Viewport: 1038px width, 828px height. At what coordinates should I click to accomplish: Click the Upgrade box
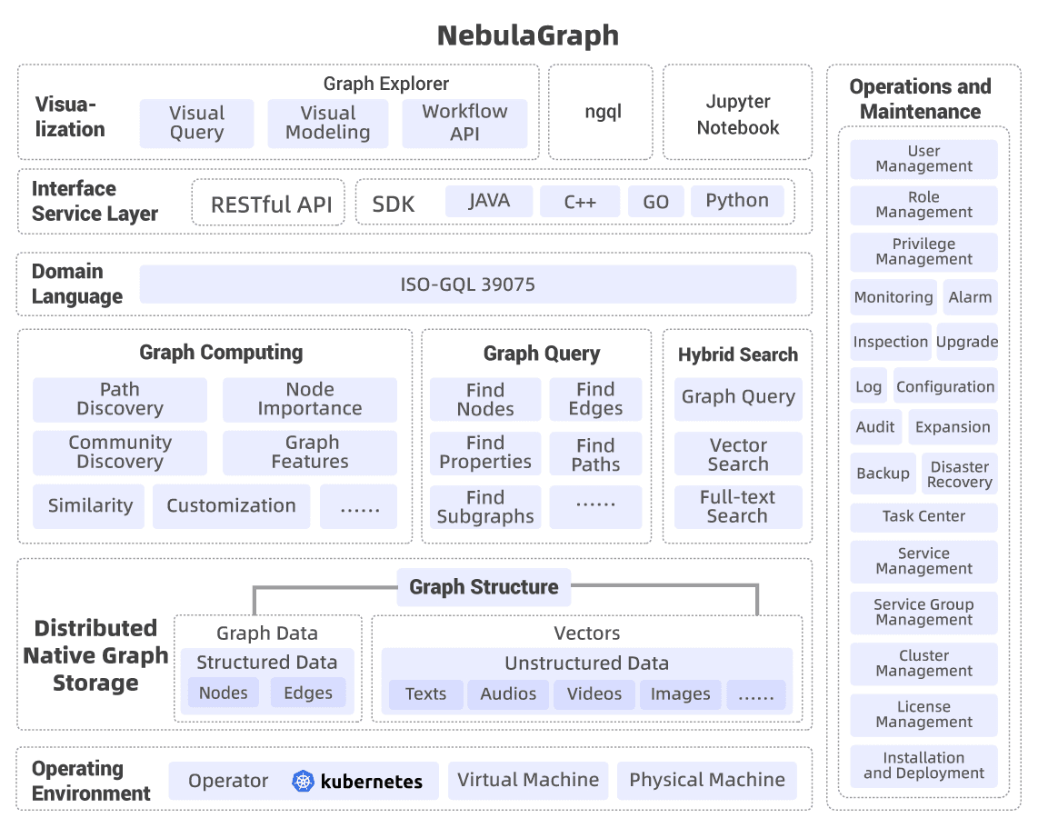pos(967,342)
